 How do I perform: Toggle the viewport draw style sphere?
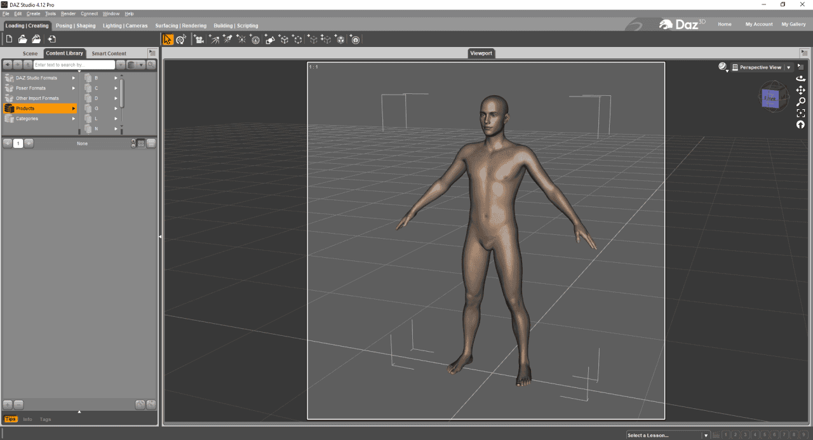(722, 67)
